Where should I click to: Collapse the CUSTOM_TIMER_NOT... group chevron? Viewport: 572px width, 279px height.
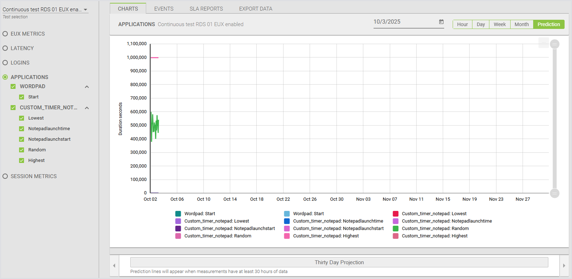[87, 108]
